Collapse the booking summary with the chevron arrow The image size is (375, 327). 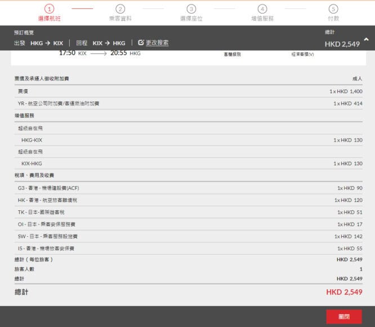(x=367, y=39)
